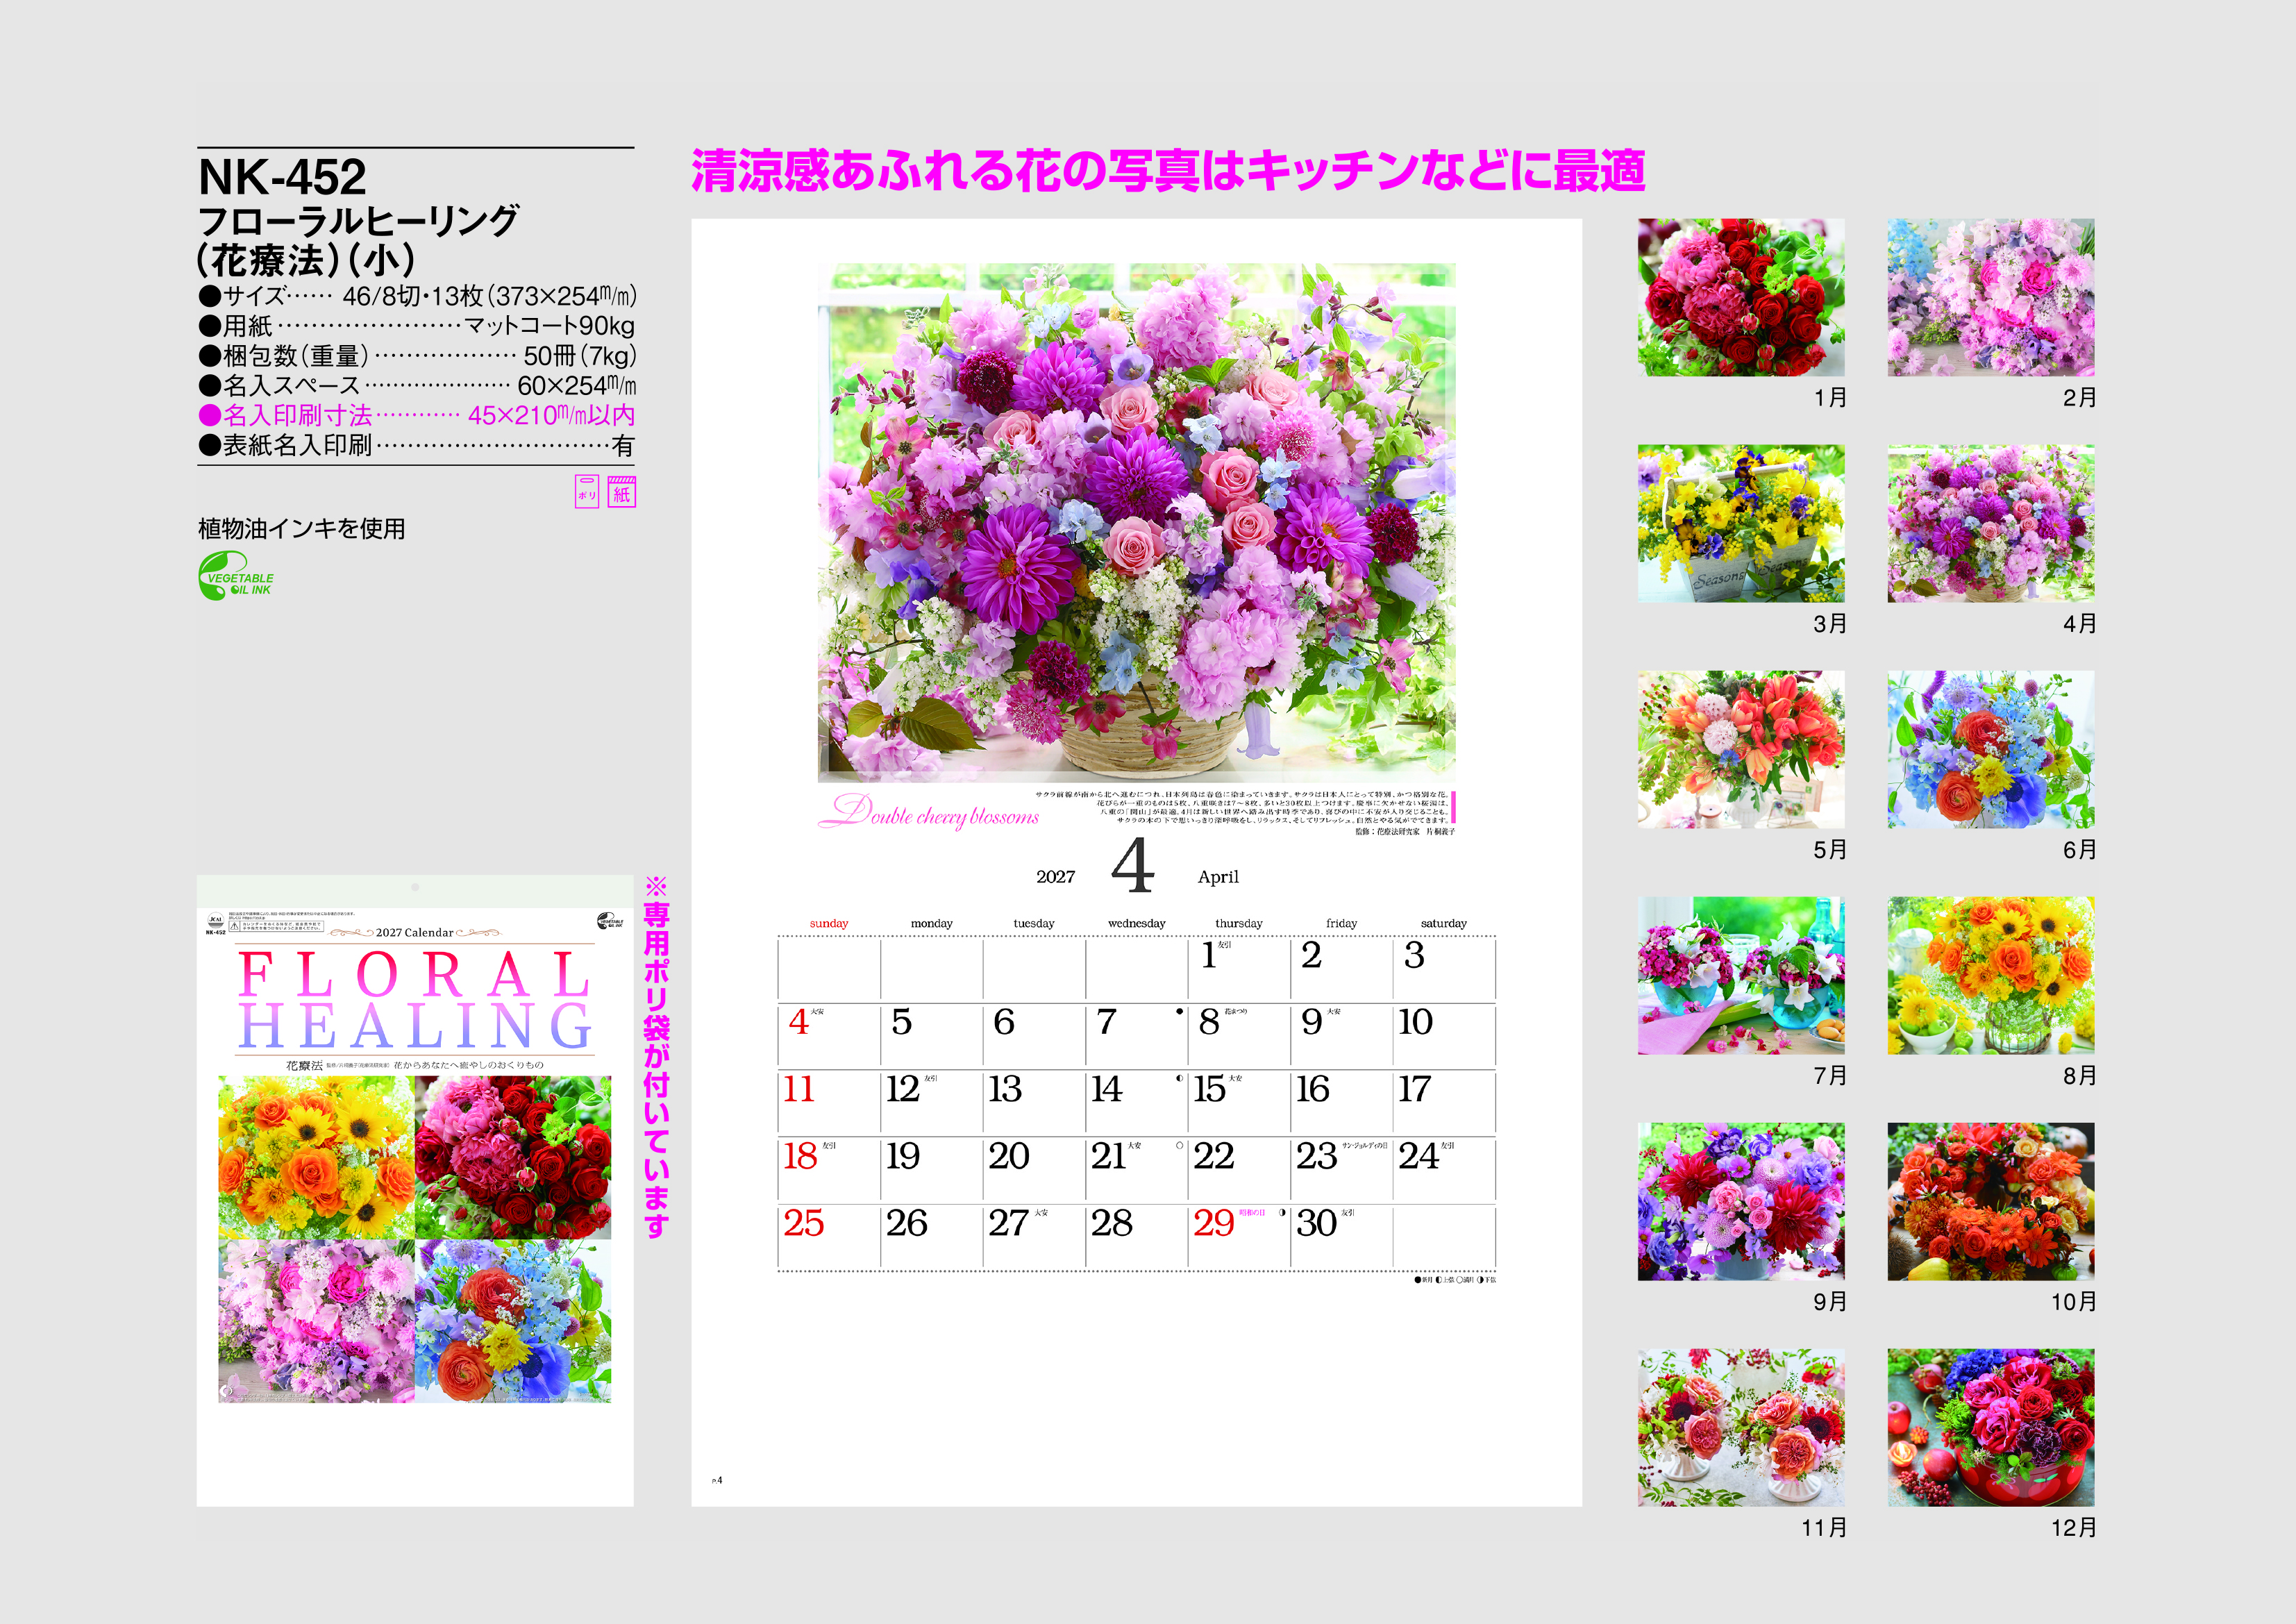Click the new moon symbol on April 7
This screenshot has width=2296, height=1624.
(x=1179, y=1012)
